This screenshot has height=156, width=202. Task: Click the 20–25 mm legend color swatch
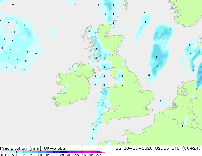(57, 152)
